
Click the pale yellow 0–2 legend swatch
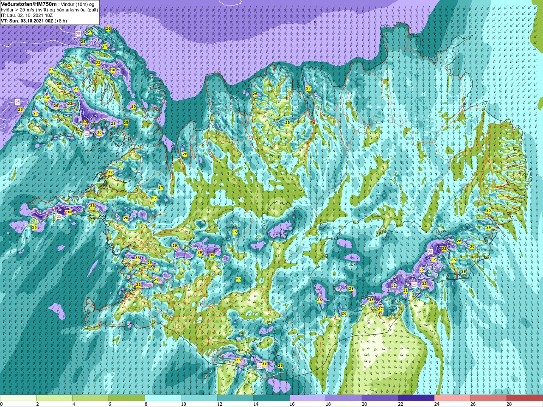pyautogui.click(x=18, y=398)
